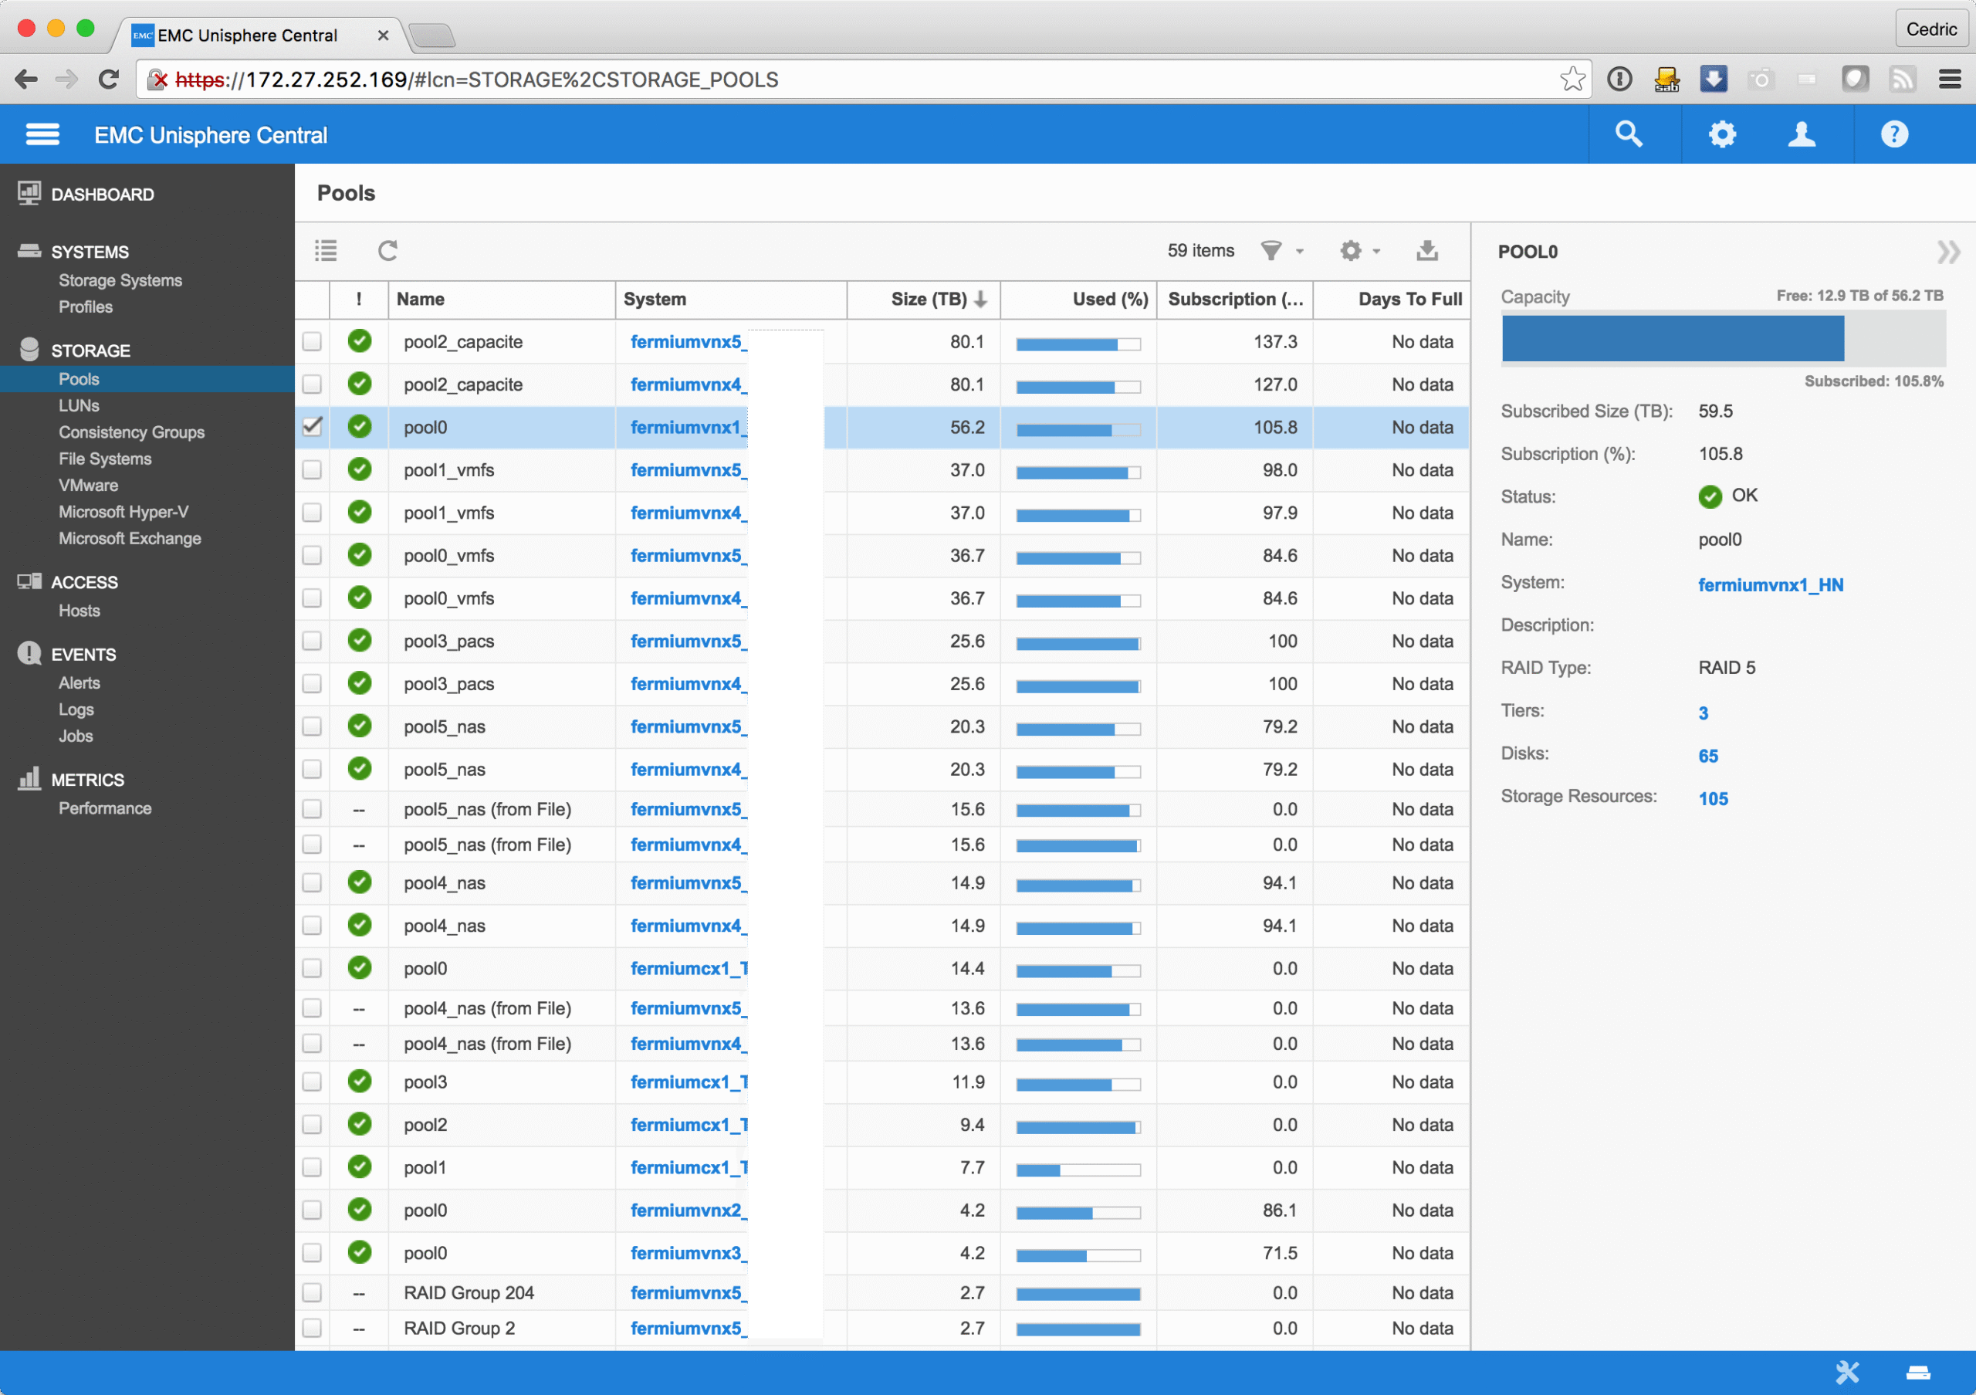This screenshot has width=1976, height=1395.
Task: Open settings gear in blue header
Action: click(1722, 134)
